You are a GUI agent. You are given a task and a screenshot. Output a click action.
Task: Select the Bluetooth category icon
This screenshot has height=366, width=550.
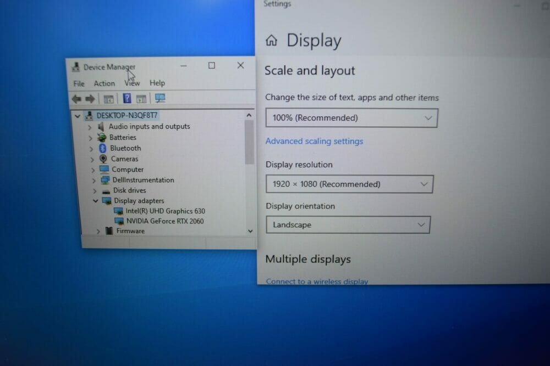click(x=102, y=148)
